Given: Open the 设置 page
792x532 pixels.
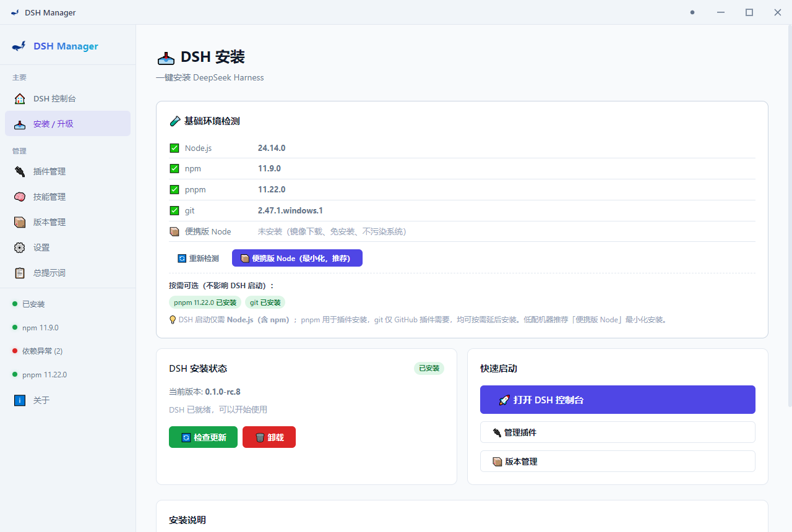Looking at the screenshot, I should 67,247.
